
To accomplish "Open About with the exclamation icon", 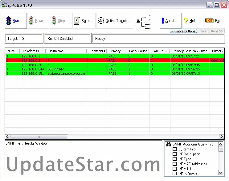I will [x=171, y=21].
